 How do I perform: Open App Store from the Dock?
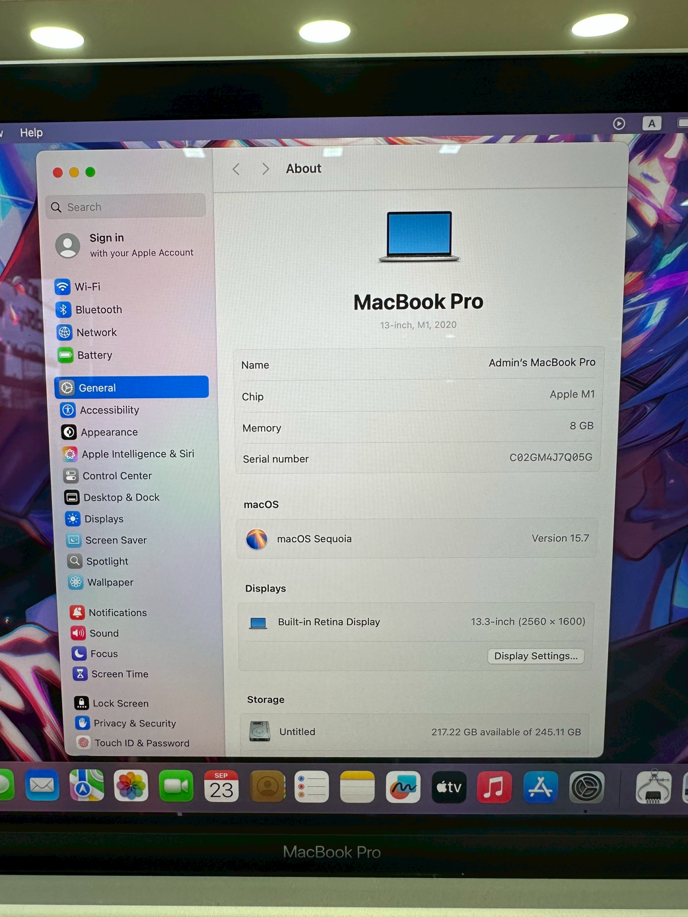point(540,788)
